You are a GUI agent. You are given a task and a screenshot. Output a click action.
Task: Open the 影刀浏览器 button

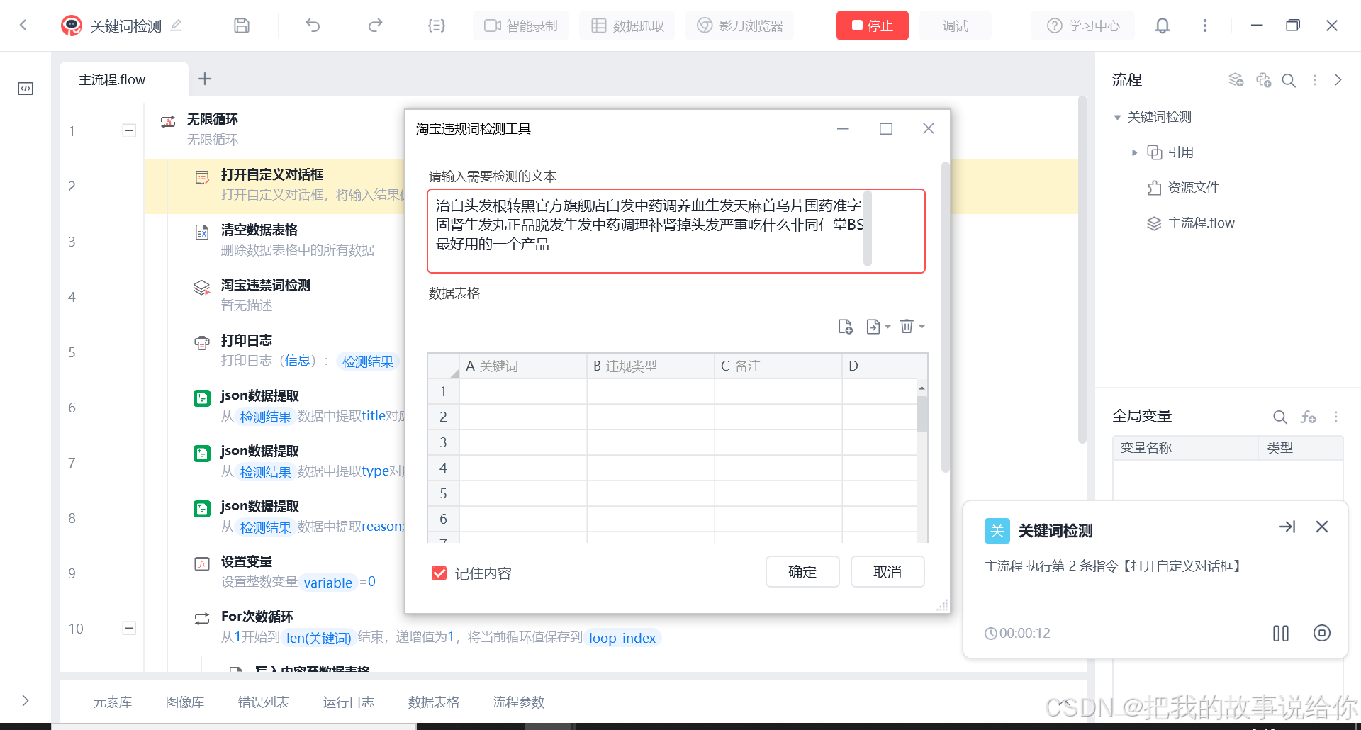739,26
